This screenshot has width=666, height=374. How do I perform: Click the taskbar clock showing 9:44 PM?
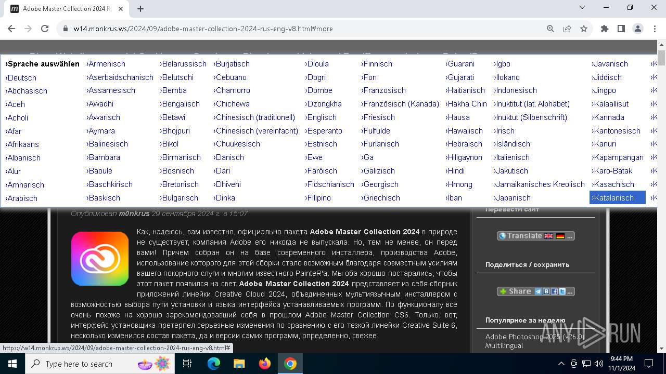[622, 364]
